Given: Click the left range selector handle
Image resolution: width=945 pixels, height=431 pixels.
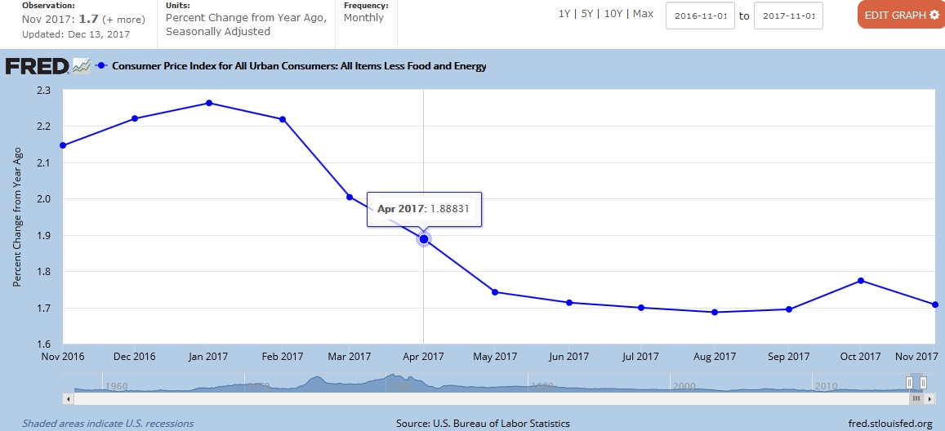Looking at the screenshot, I should [909, 383].
